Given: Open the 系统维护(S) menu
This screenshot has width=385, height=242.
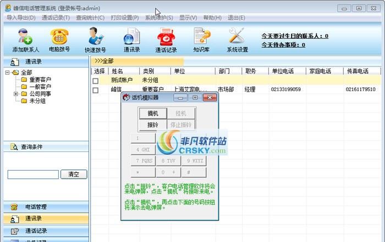Looking at the screenshot, I should click(x=159, y=18).
